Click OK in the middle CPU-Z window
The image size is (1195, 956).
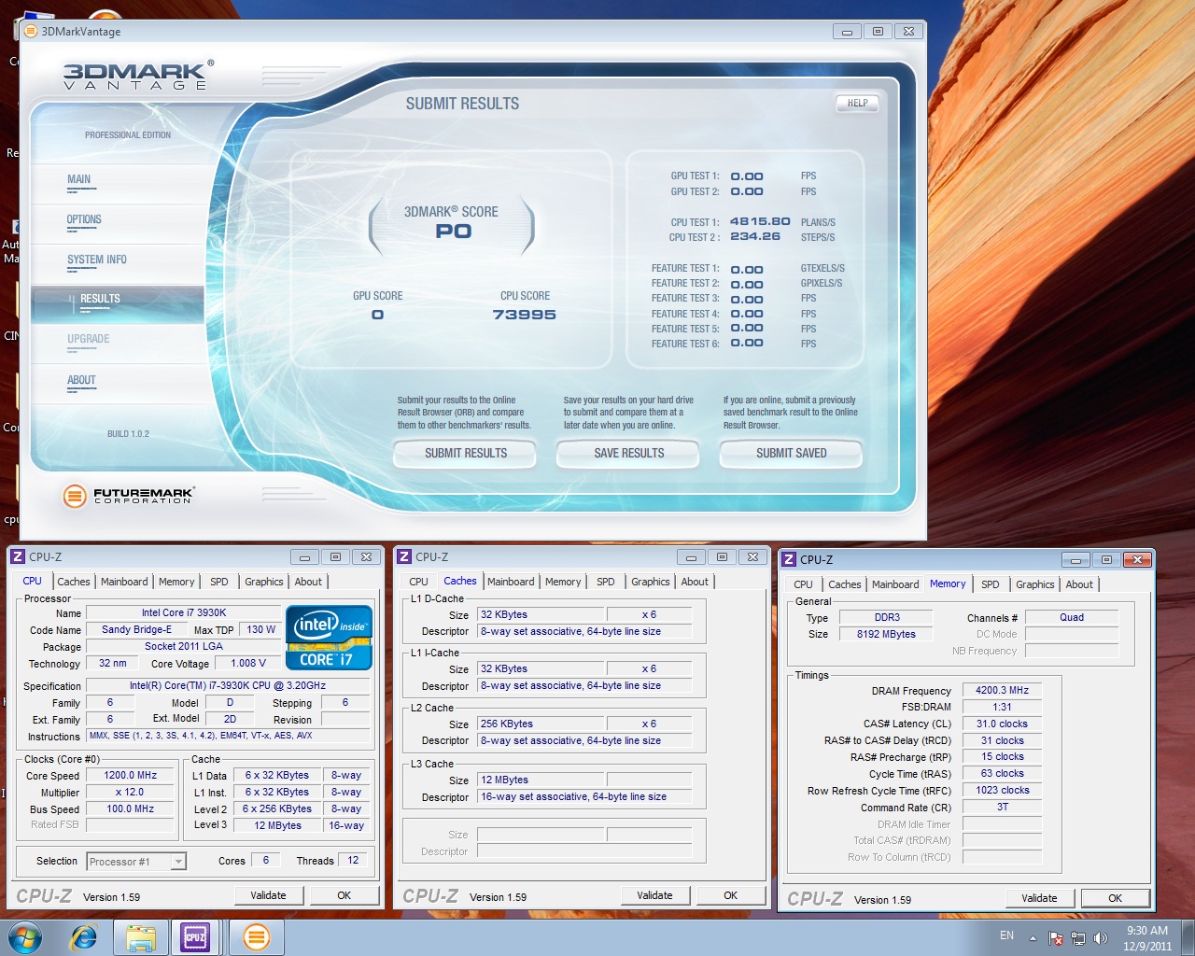(x=730, y=895)
